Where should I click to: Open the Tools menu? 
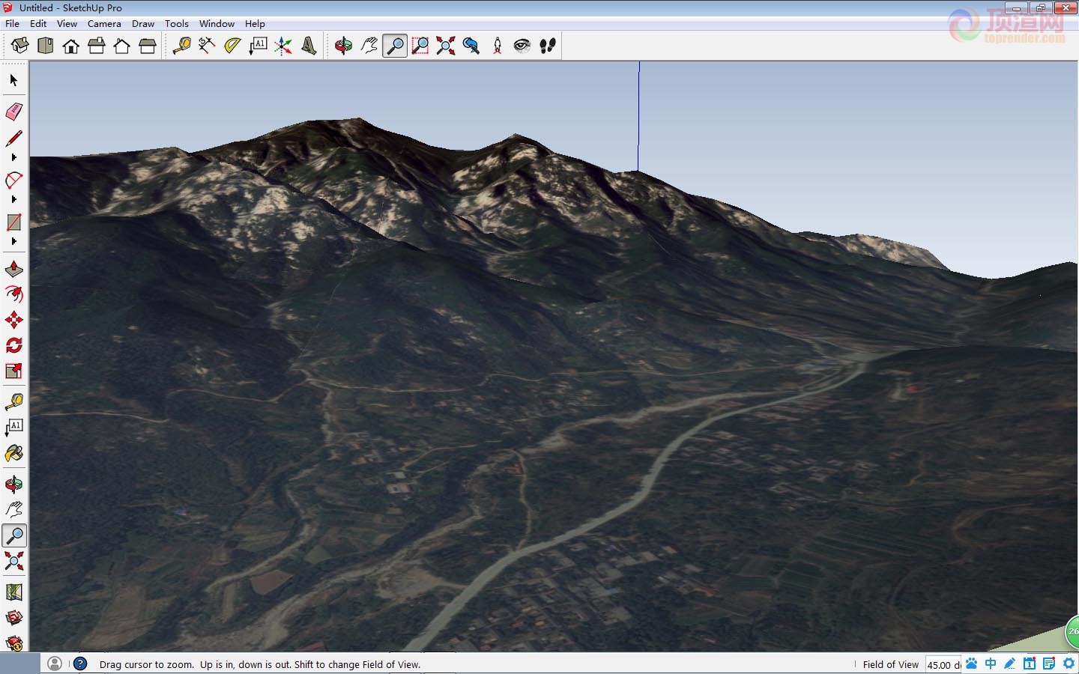tap(177, 23)
